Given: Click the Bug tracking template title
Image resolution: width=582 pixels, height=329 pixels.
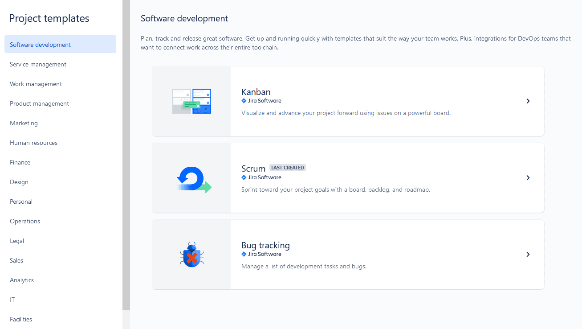Looking at the screenshot, I should [265, 245].
